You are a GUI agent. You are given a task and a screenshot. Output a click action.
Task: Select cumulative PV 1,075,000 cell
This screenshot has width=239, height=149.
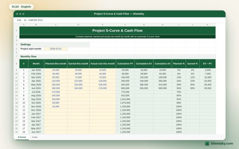(x=125, y=103)
